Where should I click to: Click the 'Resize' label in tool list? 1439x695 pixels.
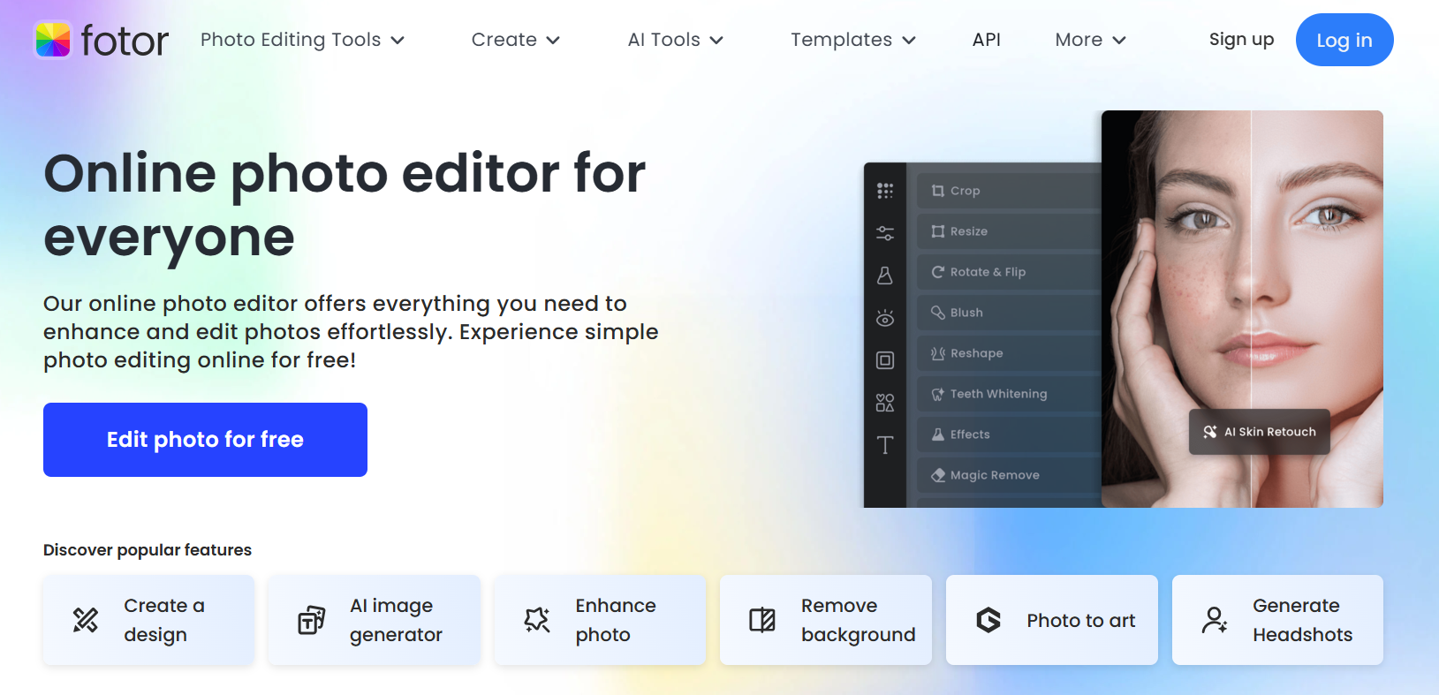click(969, 231)
